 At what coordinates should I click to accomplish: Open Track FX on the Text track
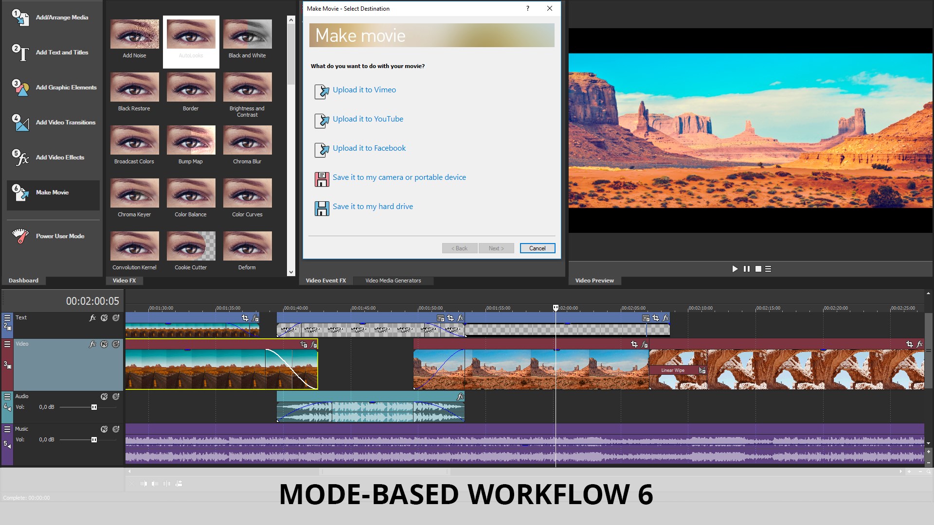pos(92,318)
